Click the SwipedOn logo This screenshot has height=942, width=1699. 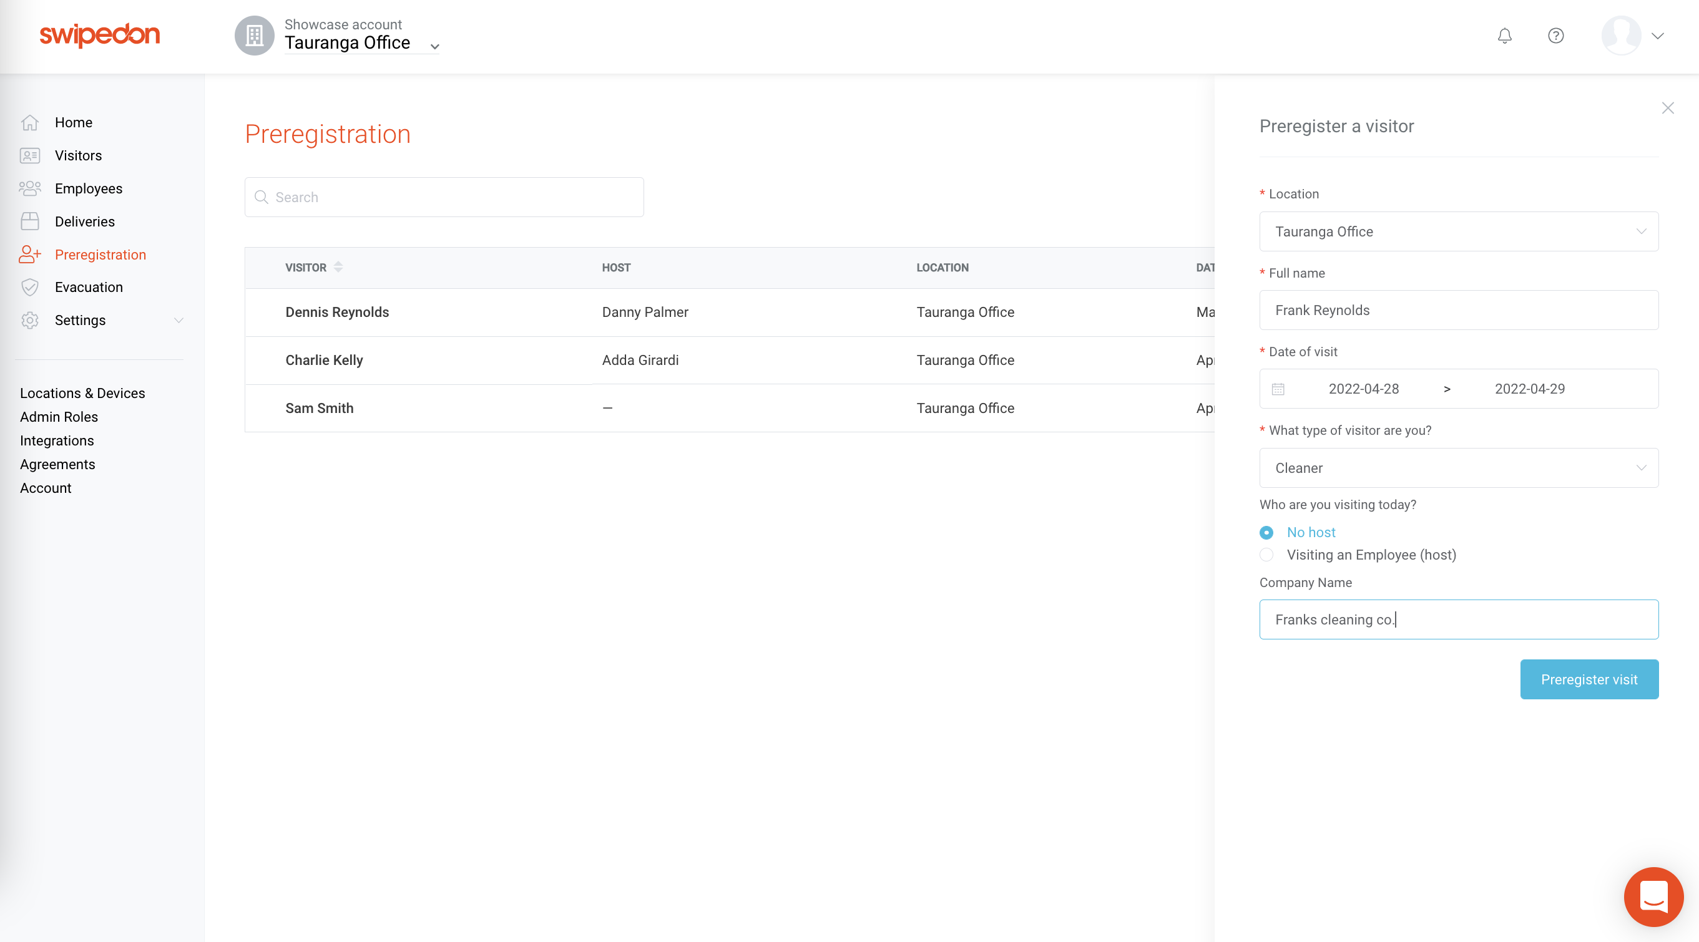click(x=100, y=35)
